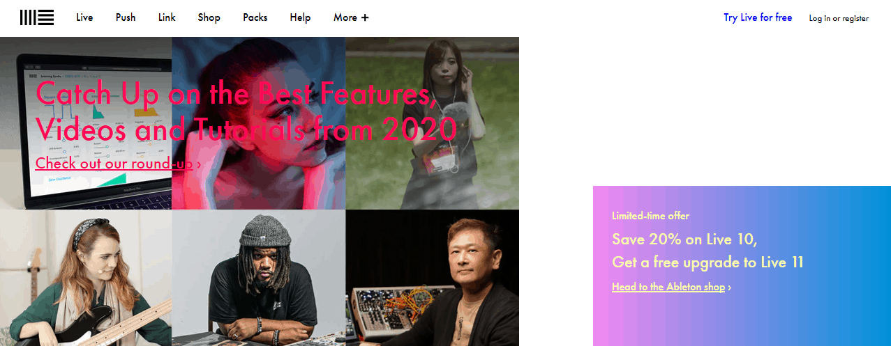The image size is (891, 346).
Task: Select the pink-lit face portrait thumbnail
Action: coord(258,123)
